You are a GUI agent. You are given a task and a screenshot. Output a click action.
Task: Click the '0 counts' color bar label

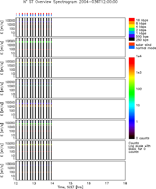click(x=143, y=138)
